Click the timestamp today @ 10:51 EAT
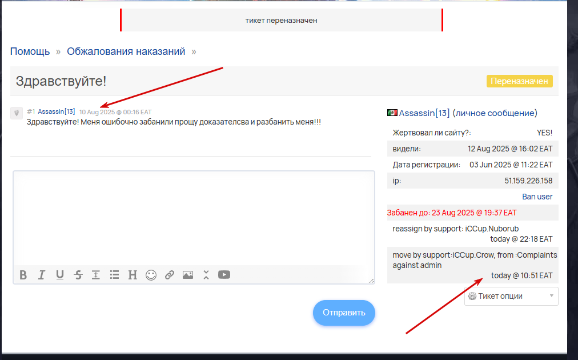The height and width of the screenshot is (360, 578). pos(521,275)
